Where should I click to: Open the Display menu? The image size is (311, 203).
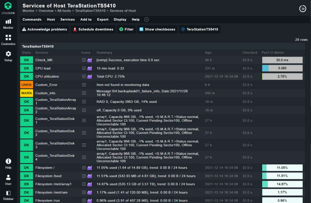[x=120, y=19]
